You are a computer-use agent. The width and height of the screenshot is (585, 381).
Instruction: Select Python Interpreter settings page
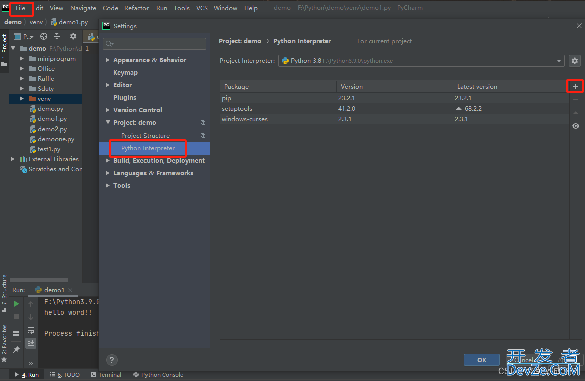point(148,148)
